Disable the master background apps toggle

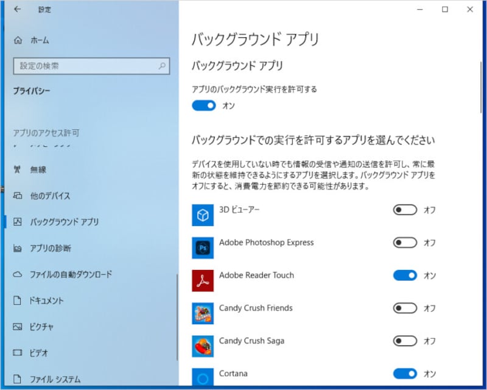pyautogui.click(x=203, y=105)
